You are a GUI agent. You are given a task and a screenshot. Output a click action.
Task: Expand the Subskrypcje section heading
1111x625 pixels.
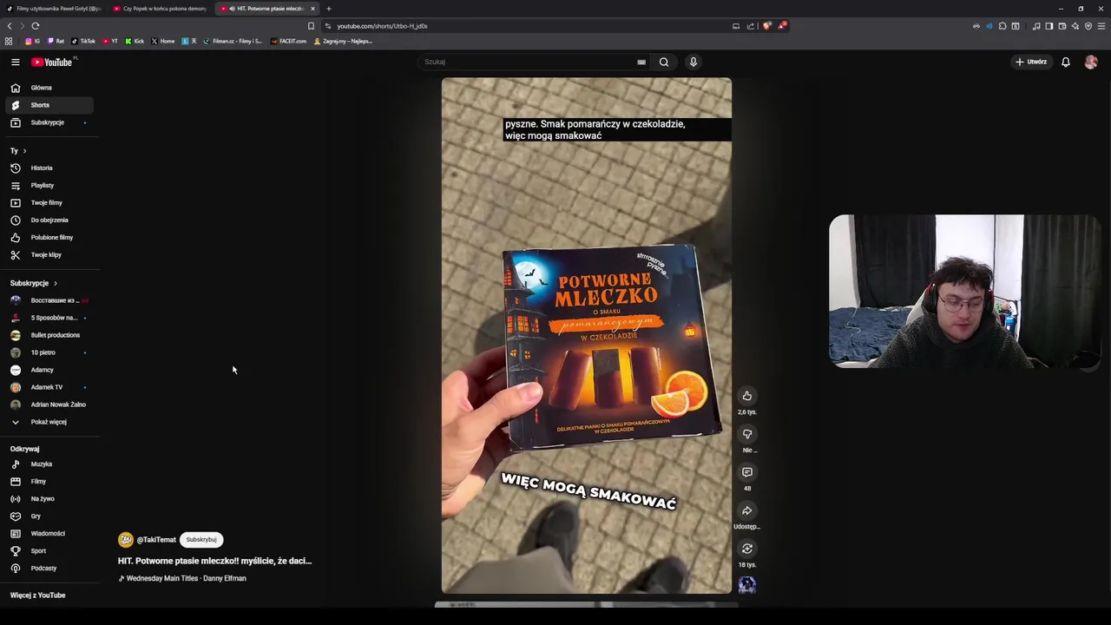(33, 283)
